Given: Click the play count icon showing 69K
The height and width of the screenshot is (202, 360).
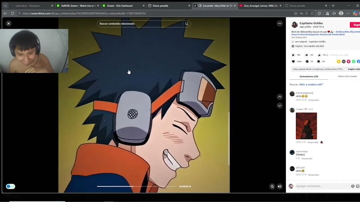Looking at the screenshot, I should 293,55.
